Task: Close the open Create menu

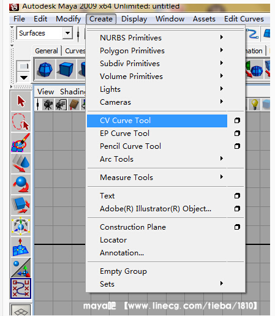Action: (101, 19)
